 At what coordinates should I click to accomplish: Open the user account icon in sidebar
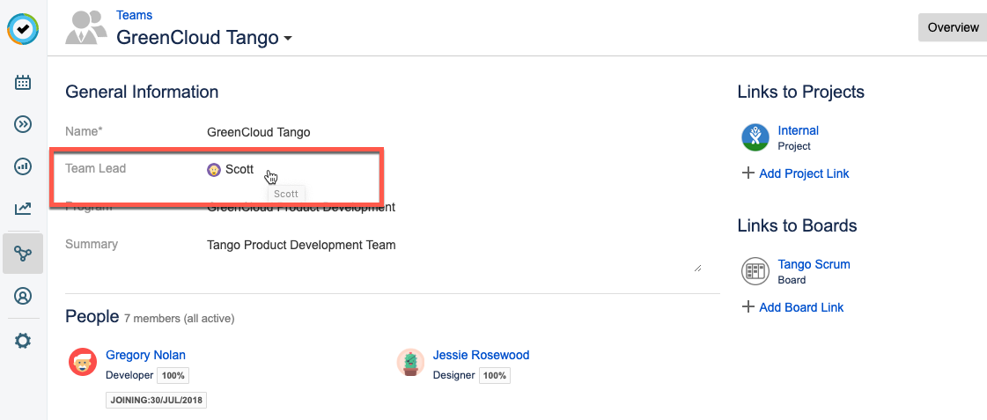(23, 296)
